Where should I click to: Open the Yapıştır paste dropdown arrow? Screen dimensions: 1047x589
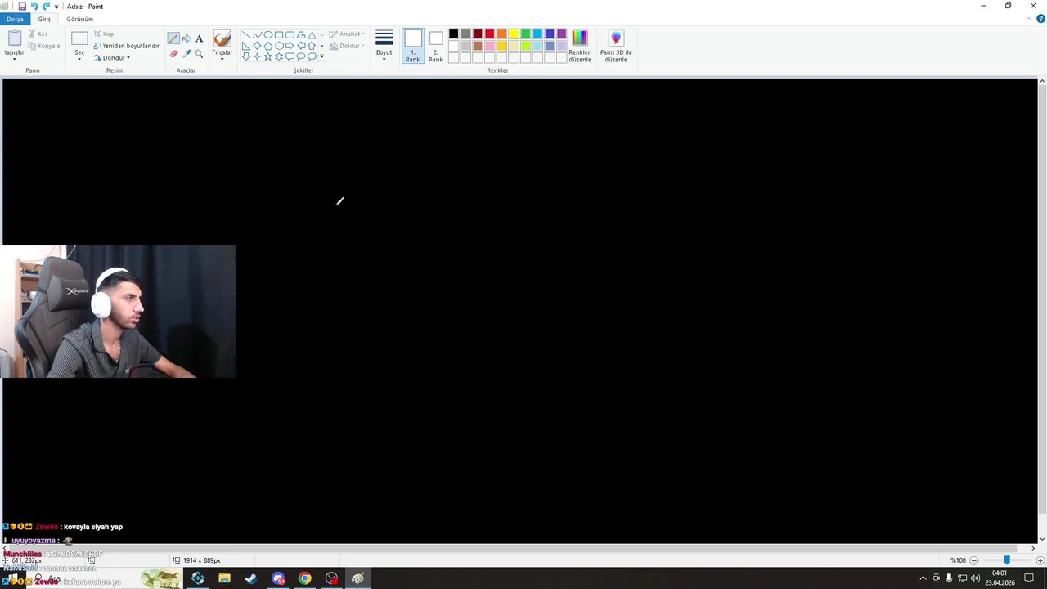click(x=14, y=59)
